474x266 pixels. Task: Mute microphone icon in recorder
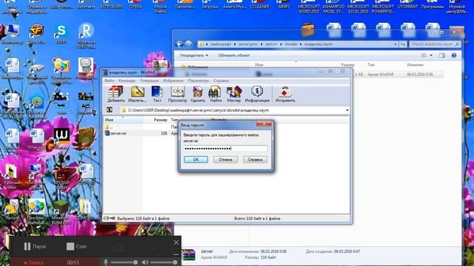[106, 262]
